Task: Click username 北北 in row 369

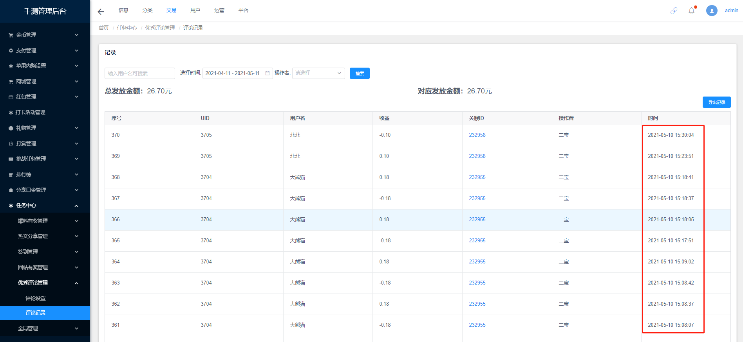Action: (295, 156)
